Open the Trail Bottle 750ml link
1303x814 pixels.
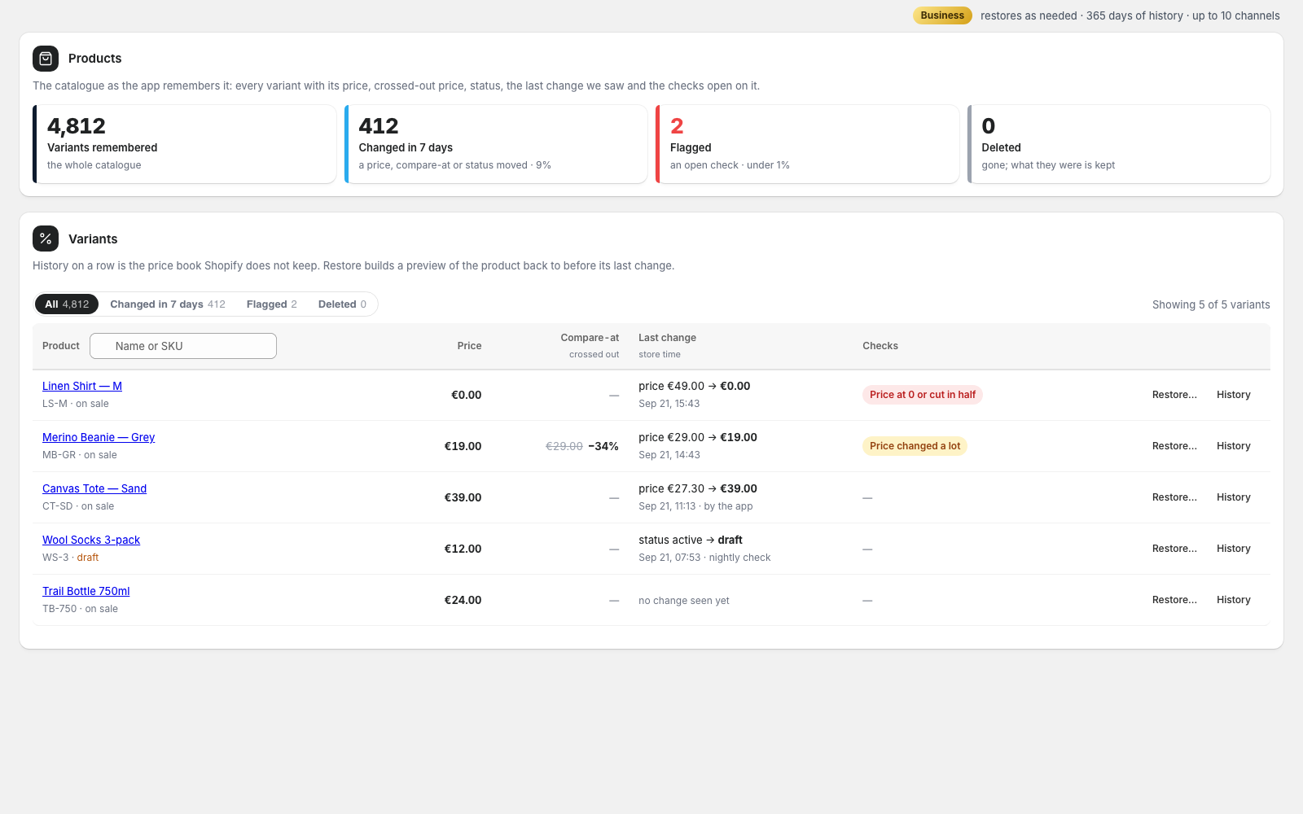pyautogui.click(x=86, y=591)
